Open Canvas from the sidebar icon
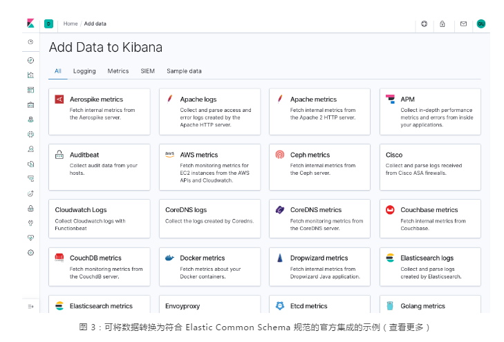The width and height of the screenshot is (504, 342). coord(30,105)
